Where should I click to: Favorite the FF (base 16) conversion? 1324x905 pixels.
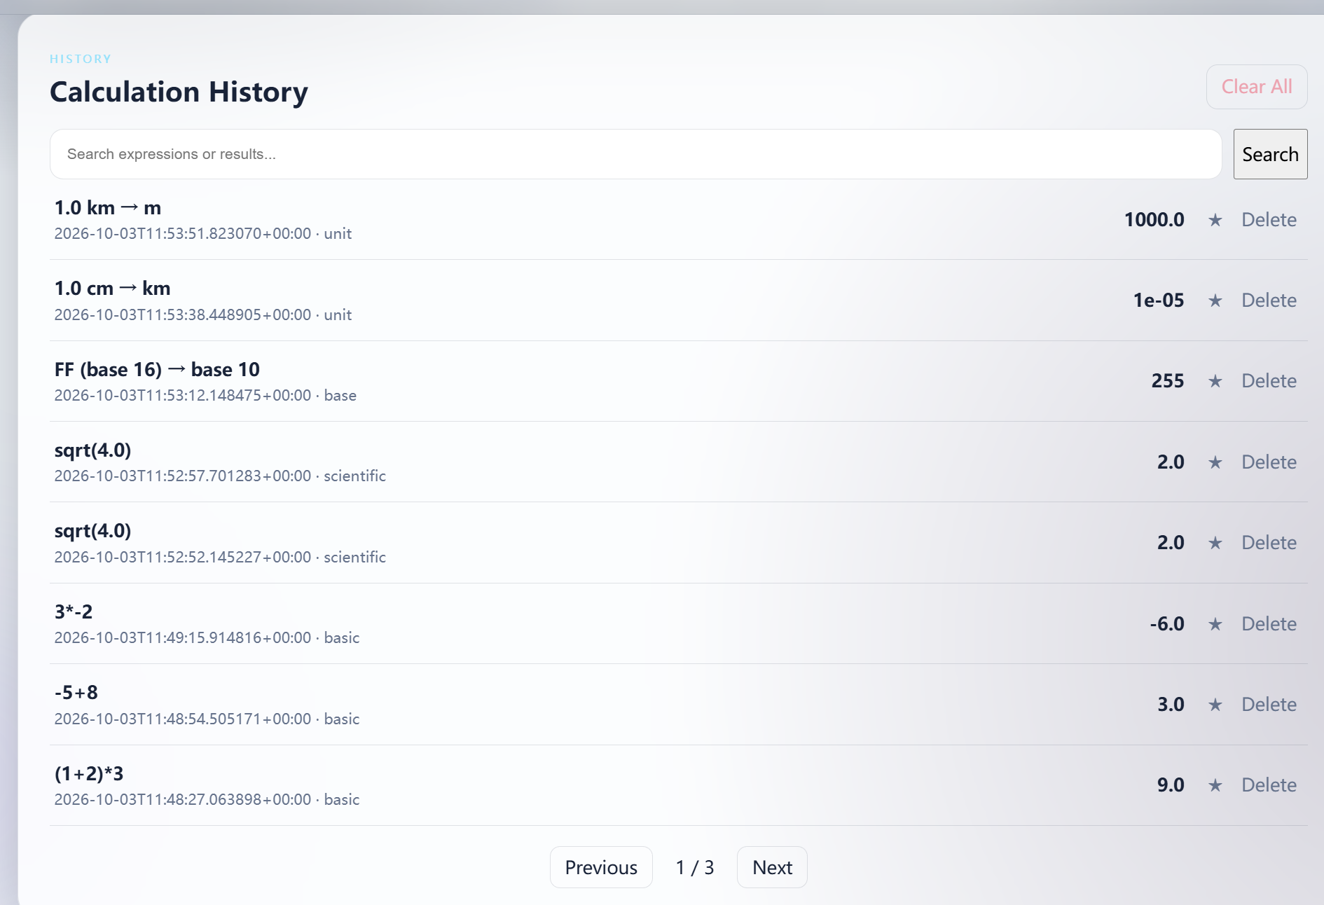point(1215,381)
